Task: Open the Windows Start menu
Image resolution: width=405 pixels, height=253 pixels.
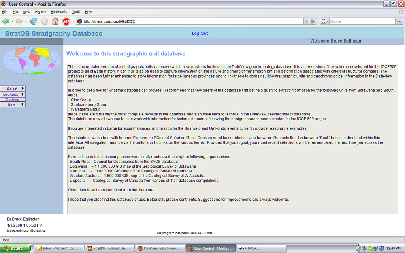Action: coord(15,249)
